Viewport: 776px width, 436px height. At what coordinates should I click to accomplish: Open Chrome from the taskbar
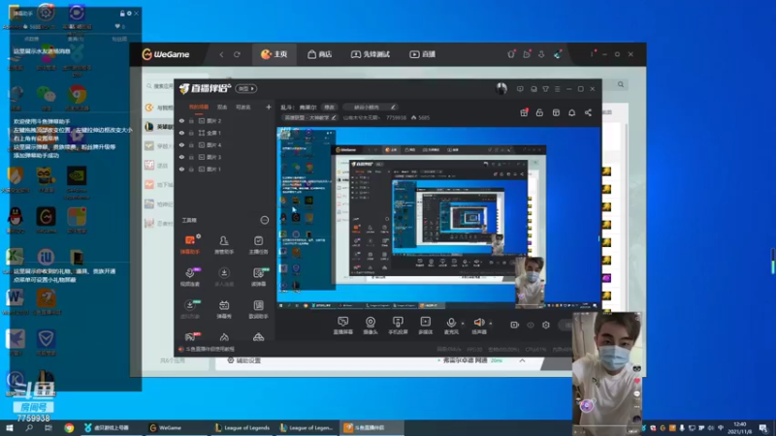pos(69,427)
